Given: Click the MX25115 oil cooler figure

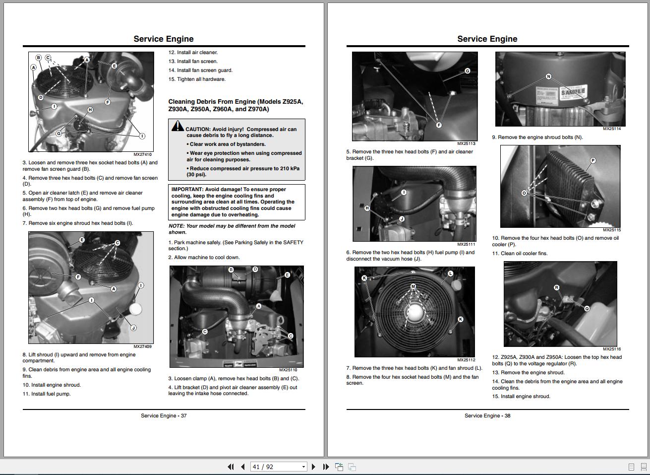Looking at the screenshot, I should click(560, 186).
